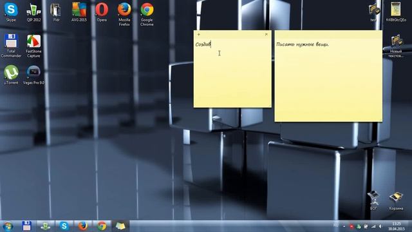Open Chrome from the taskbar
The height and width of the screenshot is (232, 412).
(102, 226)
